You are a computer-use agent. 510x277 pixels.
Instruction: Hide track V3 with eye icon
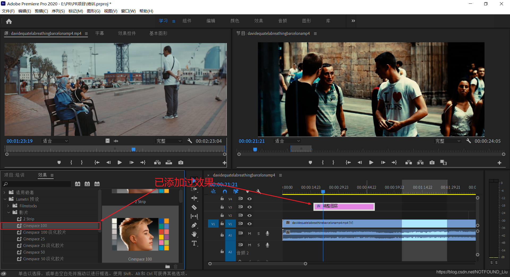[x=250, y=207]
